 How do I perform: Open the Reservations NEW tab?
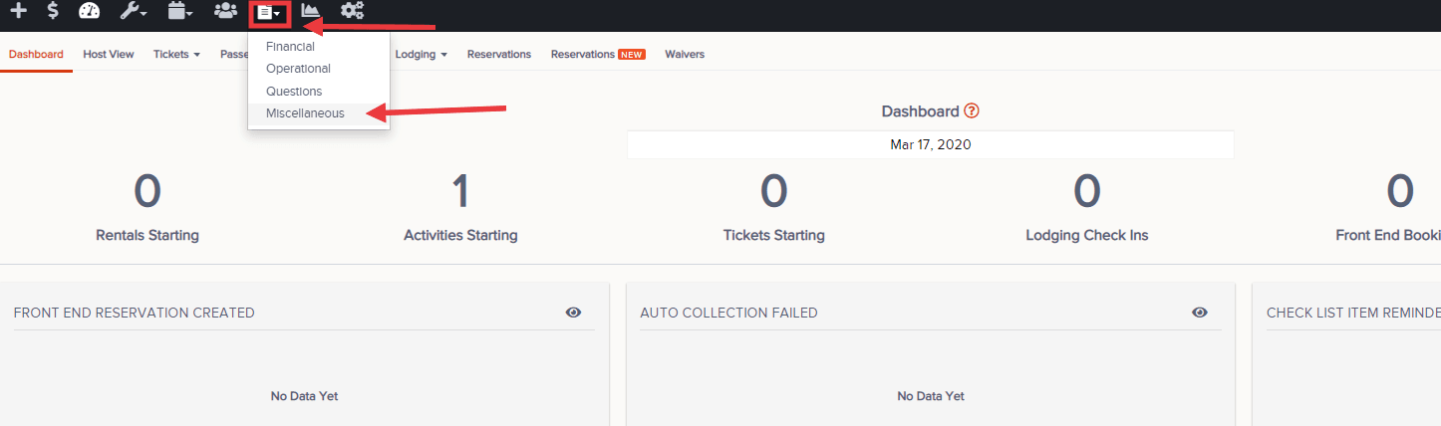click(x=598, y=55)
